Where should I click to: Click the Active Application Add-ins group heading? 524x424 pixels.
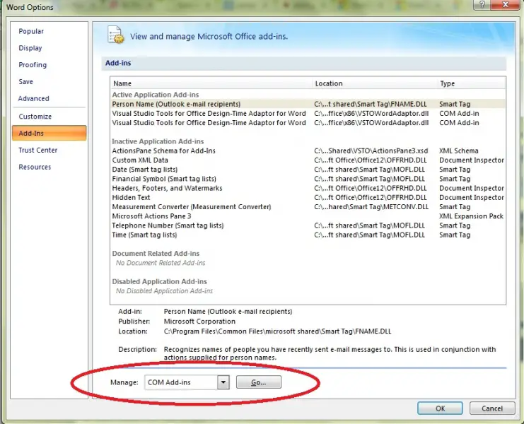coord(156,95)
